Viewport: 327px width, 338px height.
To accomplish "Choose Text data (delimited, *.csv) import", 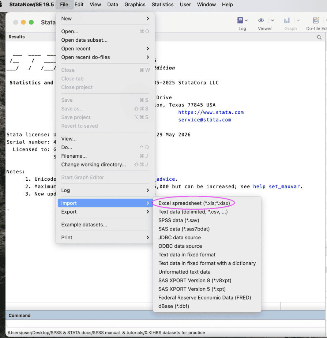I will pyautogui.click(x=193, y=212).
